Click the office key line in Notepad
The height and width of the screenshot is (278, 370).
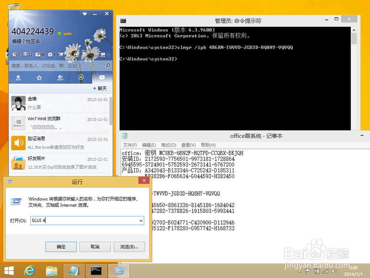pyautogui.click(x=182, y=153)
